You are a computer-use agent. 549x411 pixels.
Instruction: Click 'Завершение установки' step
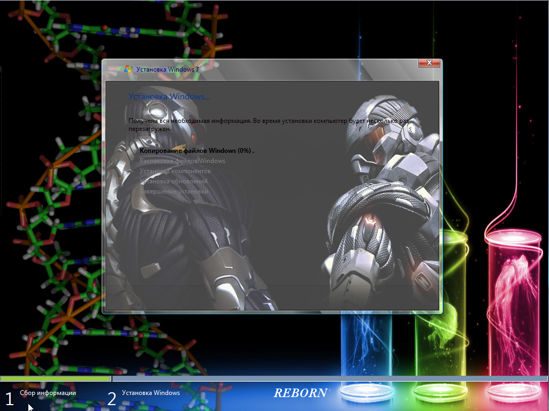point(174,191)
